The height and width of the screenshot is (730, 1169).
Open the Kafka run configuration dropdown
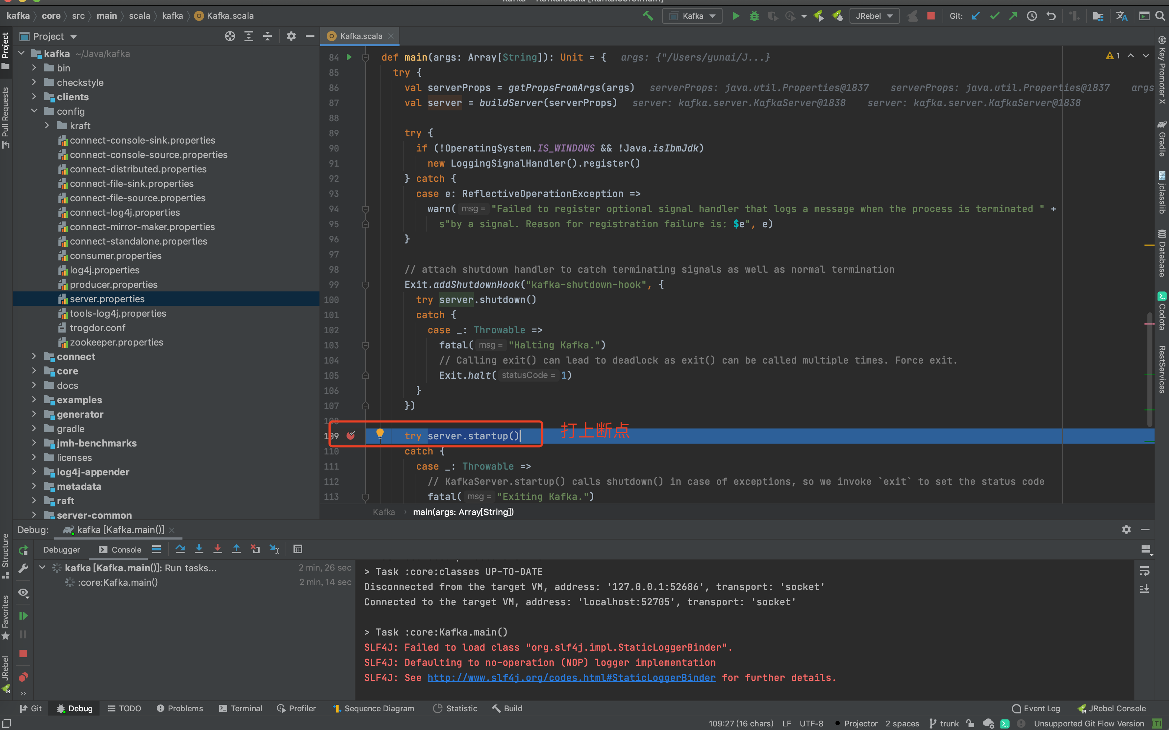(x=692, y=16)
